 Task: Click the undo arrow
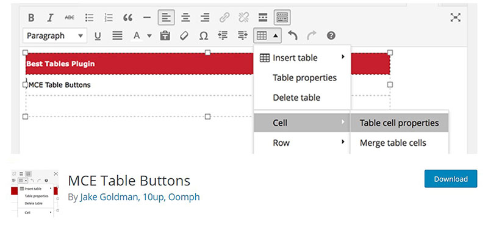pos(292,35)
